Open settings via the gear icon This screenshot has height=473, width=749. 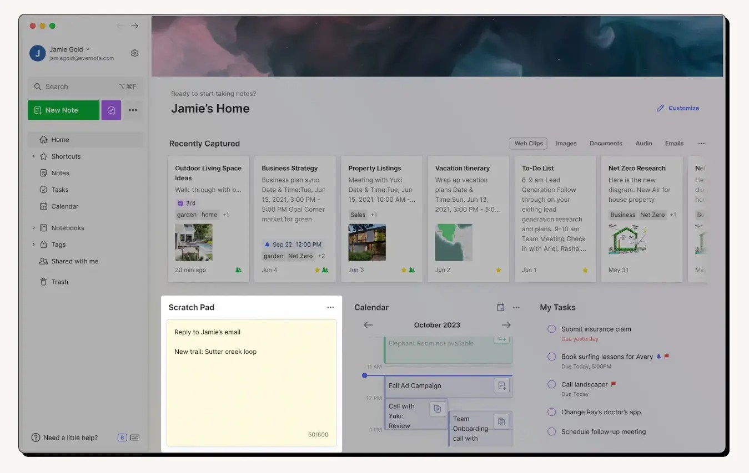point(134,53)
